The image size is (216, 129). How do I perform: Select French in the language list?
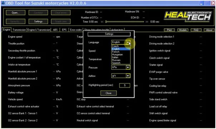click(x=121, y=52)
